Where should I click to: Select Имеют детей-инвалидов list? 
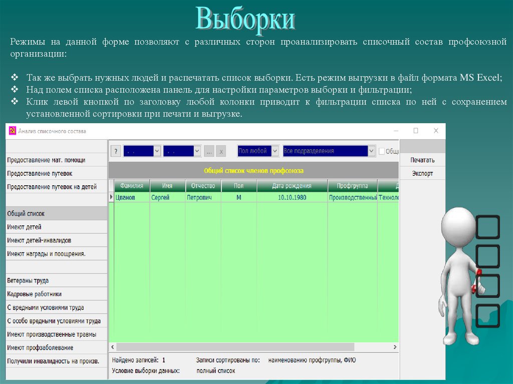pyautogui.click(x=57, y=240)
